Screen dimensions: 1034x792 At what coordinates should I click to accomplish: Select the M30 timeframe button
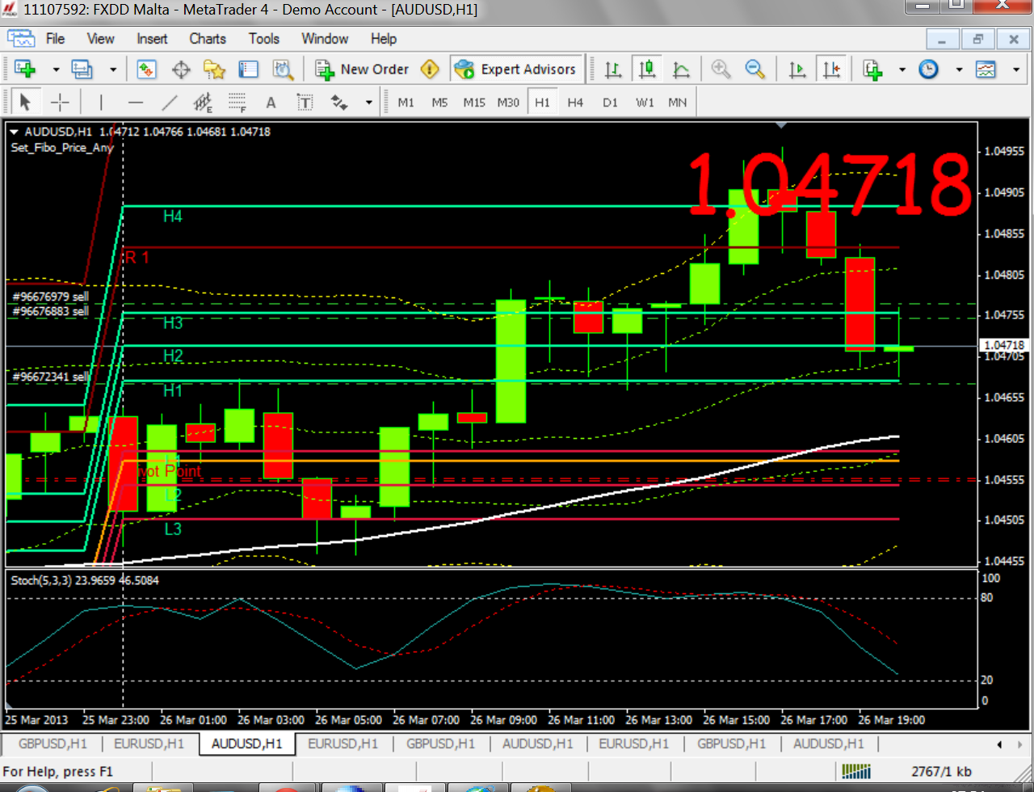pyautogui.click(x=508, y=103)
